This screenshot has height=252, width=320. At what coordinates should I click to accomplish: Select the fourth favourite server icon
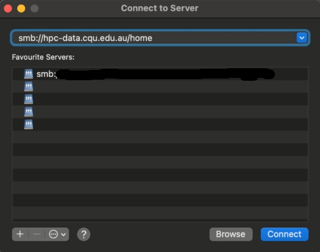[x=28, y=111]
